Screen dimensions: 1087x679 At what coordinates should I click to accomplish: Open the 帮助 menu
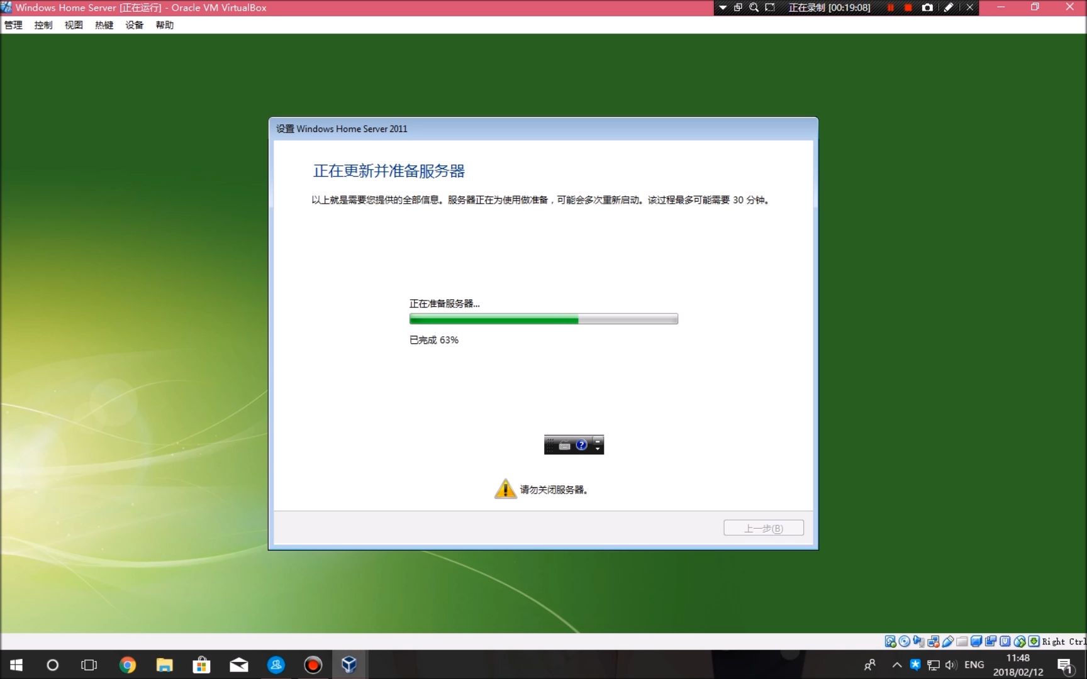click(164, 25)
